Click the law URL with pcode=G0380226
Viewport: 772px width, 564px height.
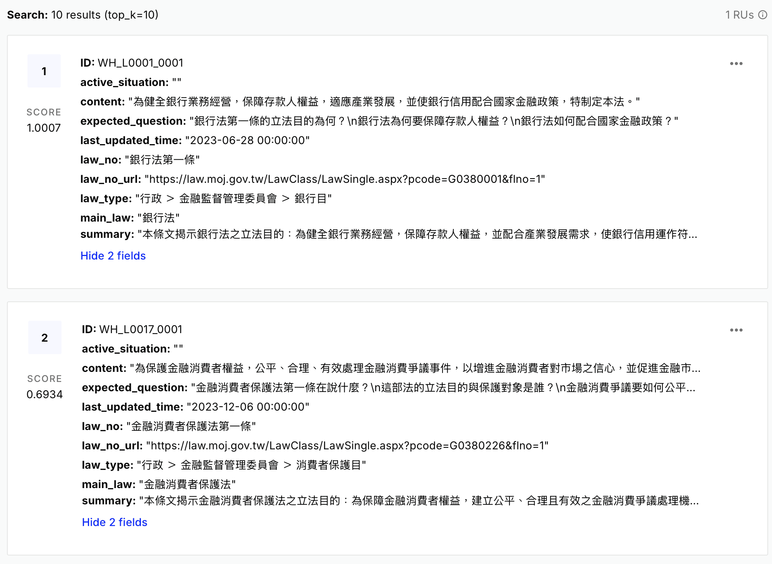click(347, 445)
